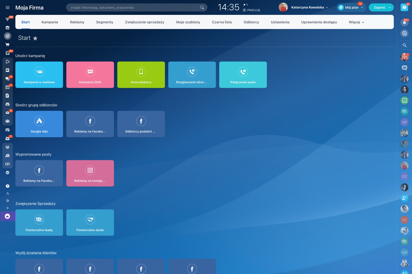The height and width of the screenshot is (274, 412).
Task: Go to the Segmenty tab
Action: point(105,22)
